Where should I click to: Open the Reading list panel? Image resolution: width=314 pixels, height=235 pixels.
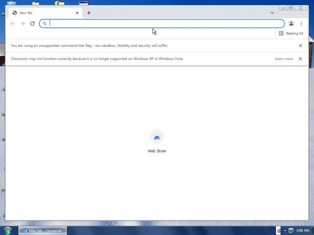pos(291,33)
